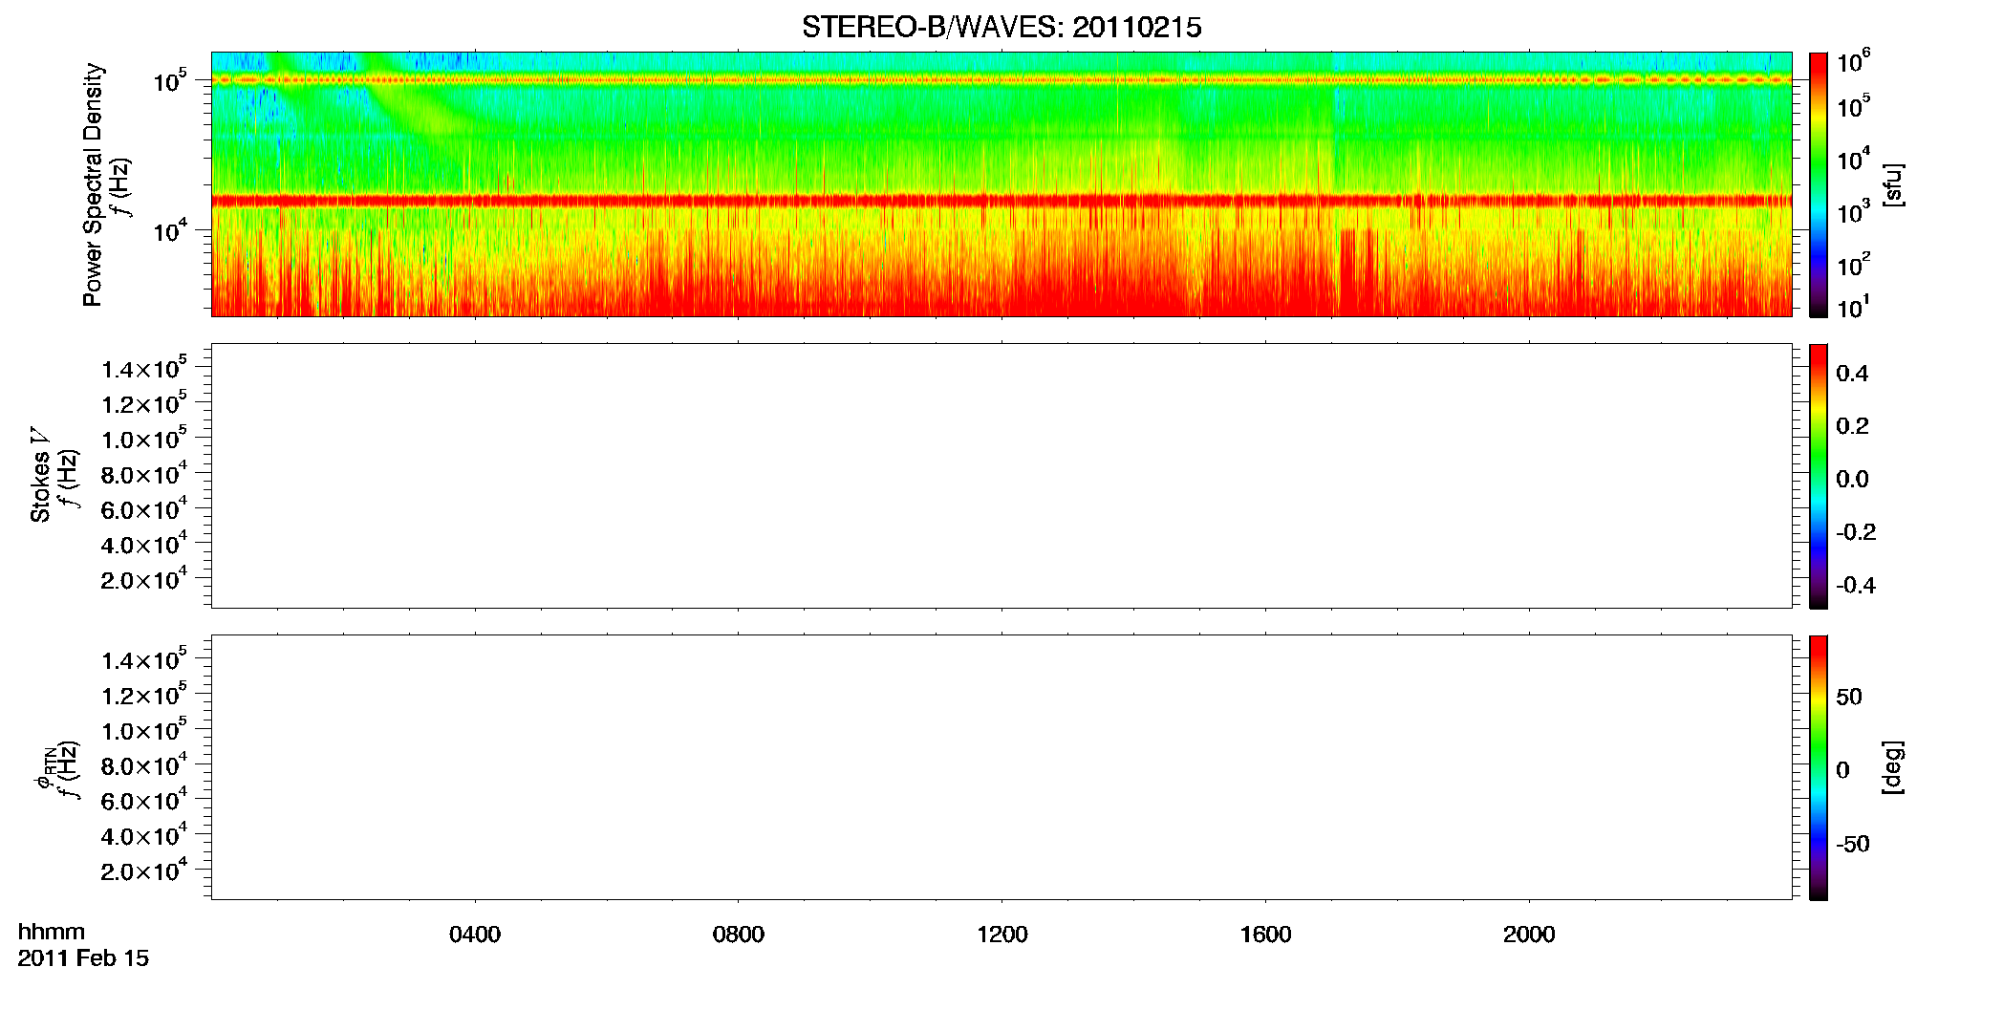Screen dimensions: 2003x1032
Task: Click the phi RTN degree color bar
Action: pyautogui.click(x=1819, y=767)
